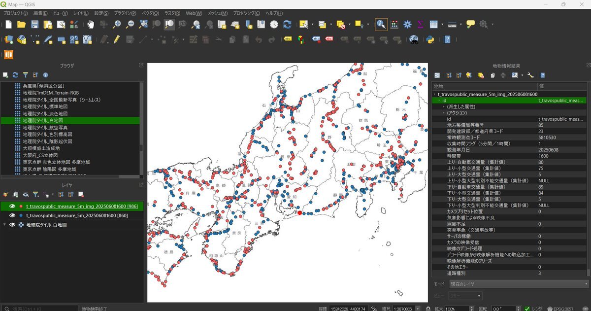Activate the Zoom Out magnifier tool
The height and width of the screenshot is (311, 591).
coord(130,24)
